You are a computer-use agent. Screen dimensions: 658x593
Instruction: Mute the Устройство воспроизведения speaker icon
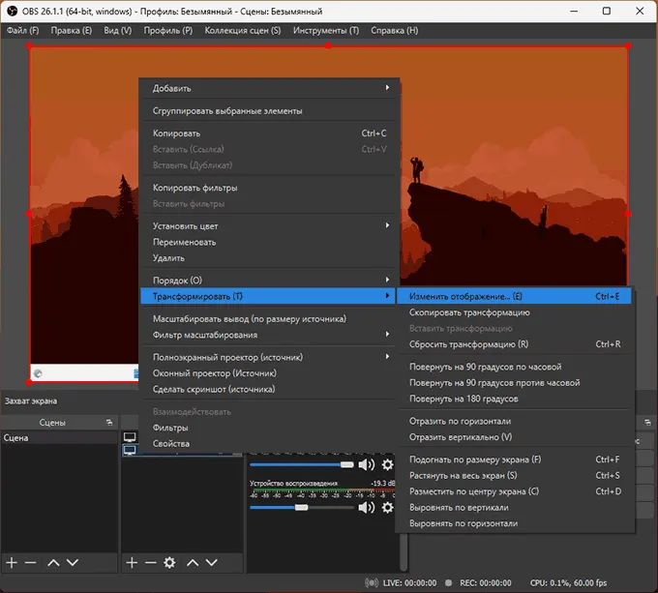pyautogui.click(x=366, y=507)
